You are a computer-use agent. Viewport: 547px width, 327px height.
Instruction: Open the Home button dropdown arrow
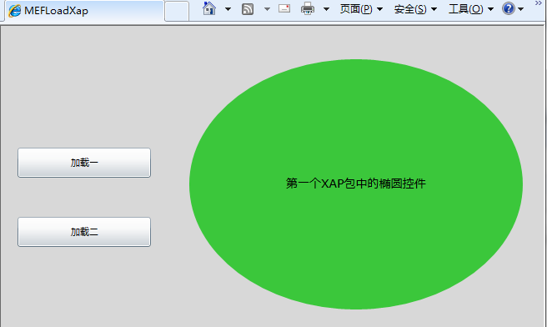(228, 9)
